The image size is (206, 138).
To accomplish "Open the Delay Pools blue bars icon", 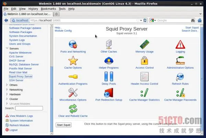I will 109,77.
